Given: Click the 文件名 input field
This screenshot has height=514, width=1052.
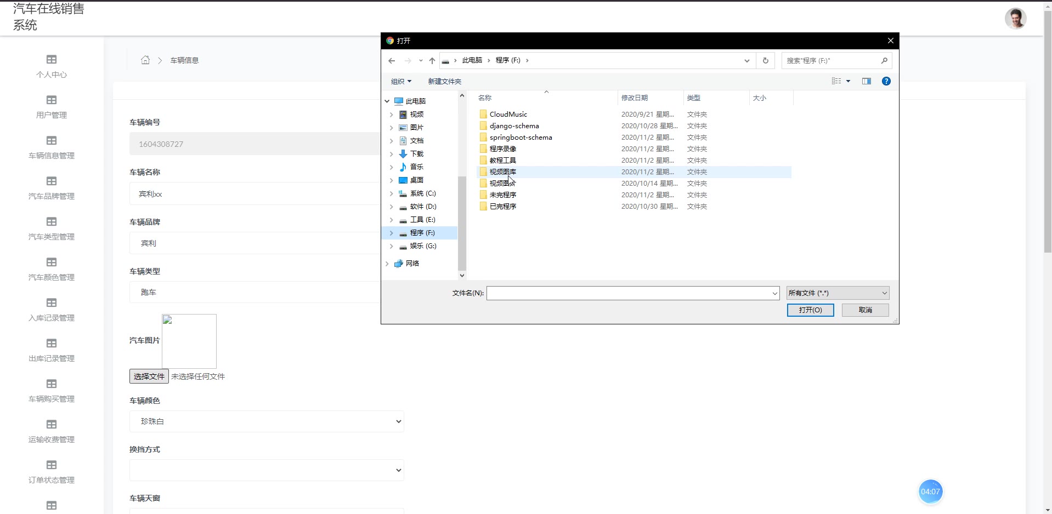Looking at the screenshot, I should click(x=629, y=293).
